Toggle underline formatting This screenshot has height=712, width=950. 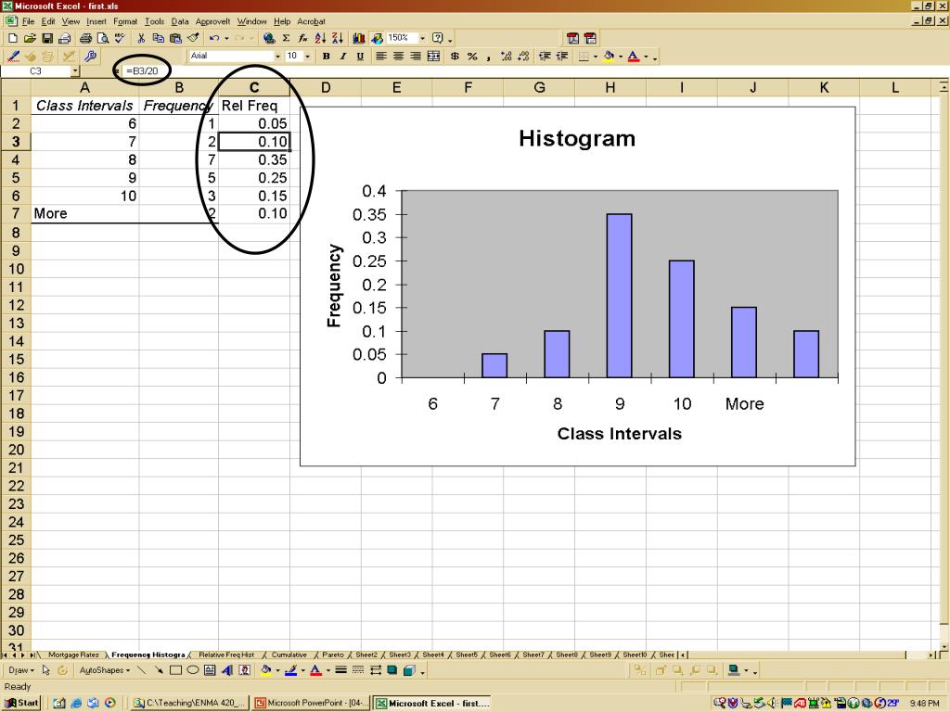359,57
